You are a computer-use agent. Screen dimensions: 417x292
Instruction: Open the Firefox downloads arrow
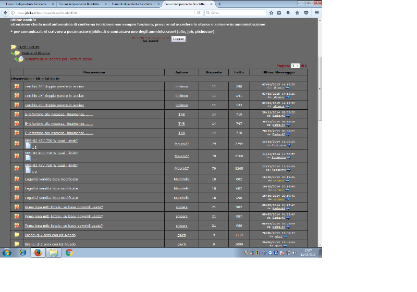288,12
